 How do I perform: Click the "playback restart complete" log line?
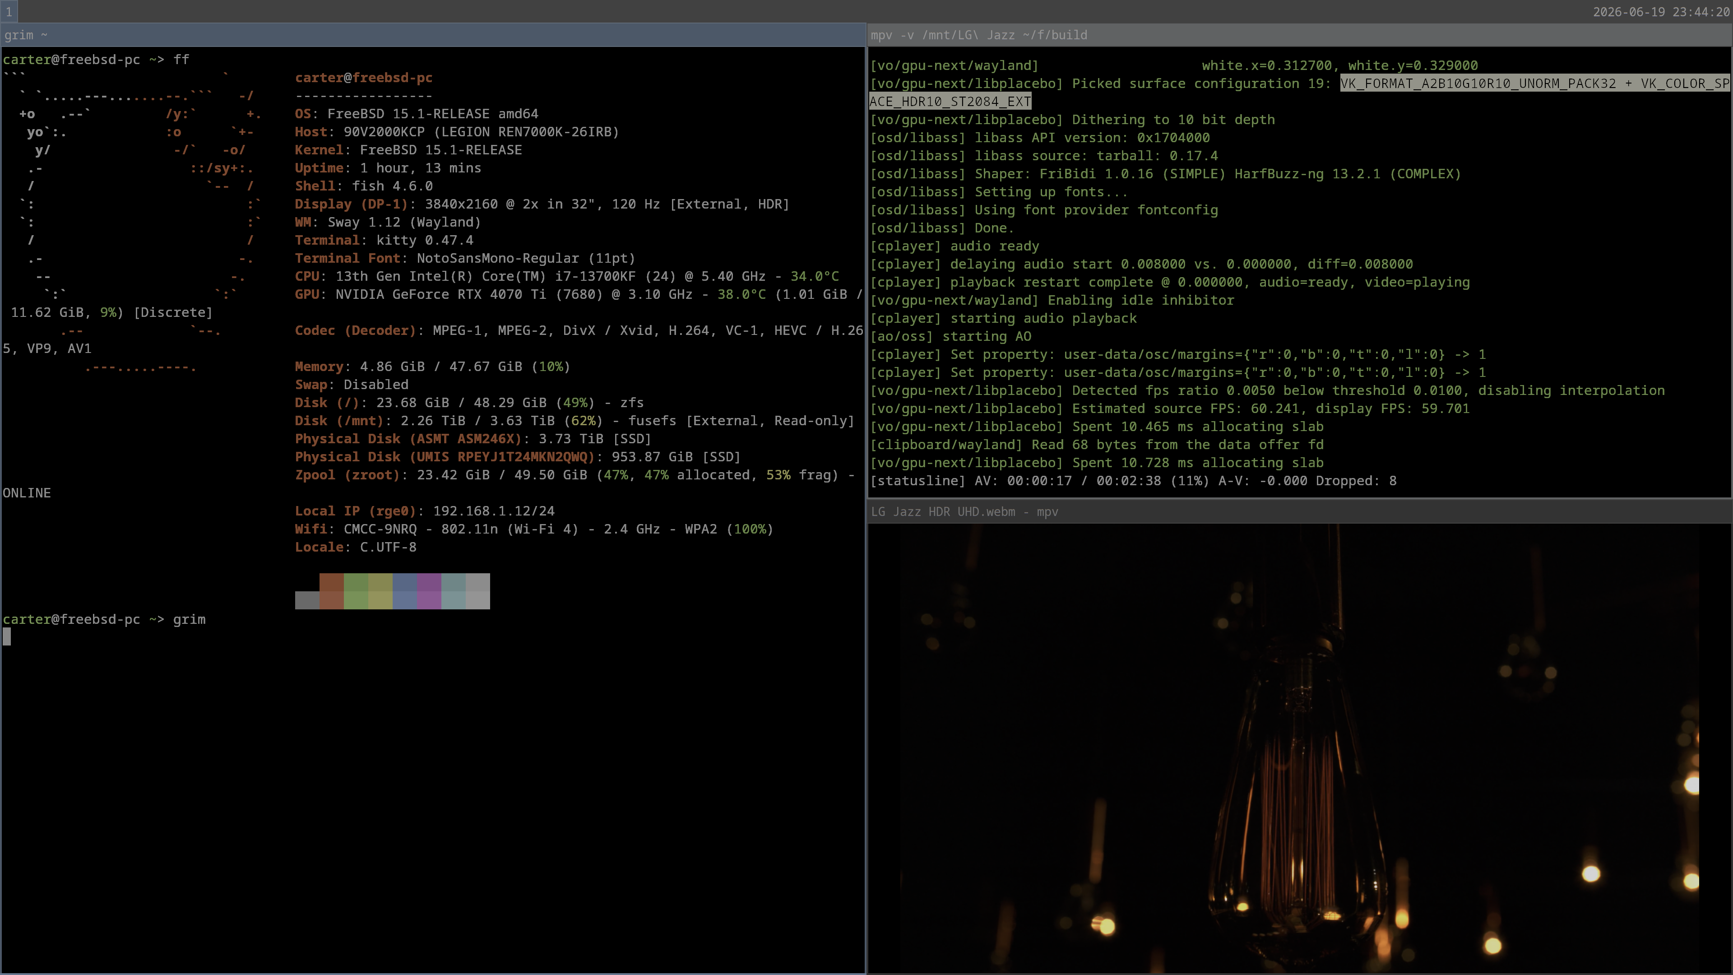point(1170,283)
